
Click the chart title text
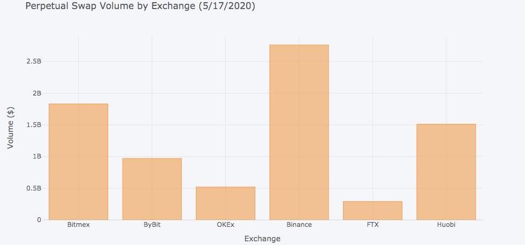tap(140, 6)
